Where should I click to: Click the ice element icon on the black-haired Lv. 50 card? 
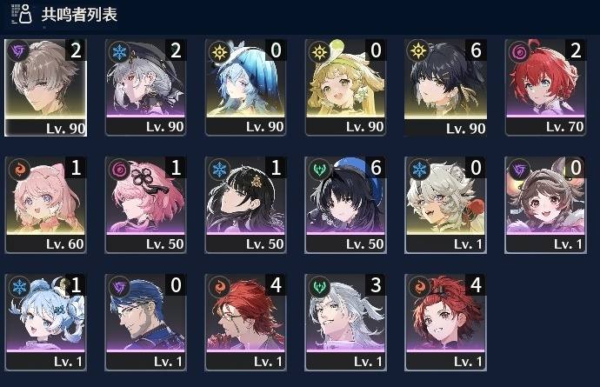(219, 170)
